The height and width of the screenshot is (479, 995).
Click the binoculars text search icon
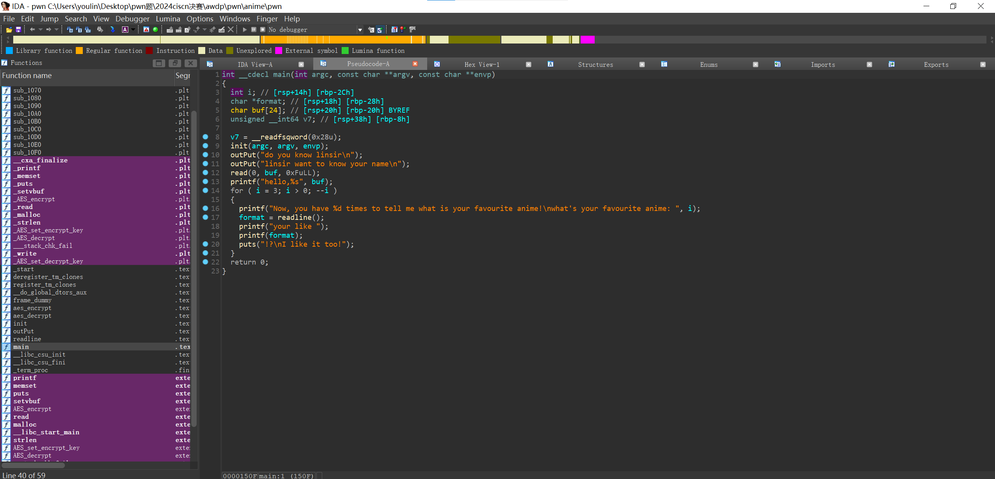[x=79, y=30]
